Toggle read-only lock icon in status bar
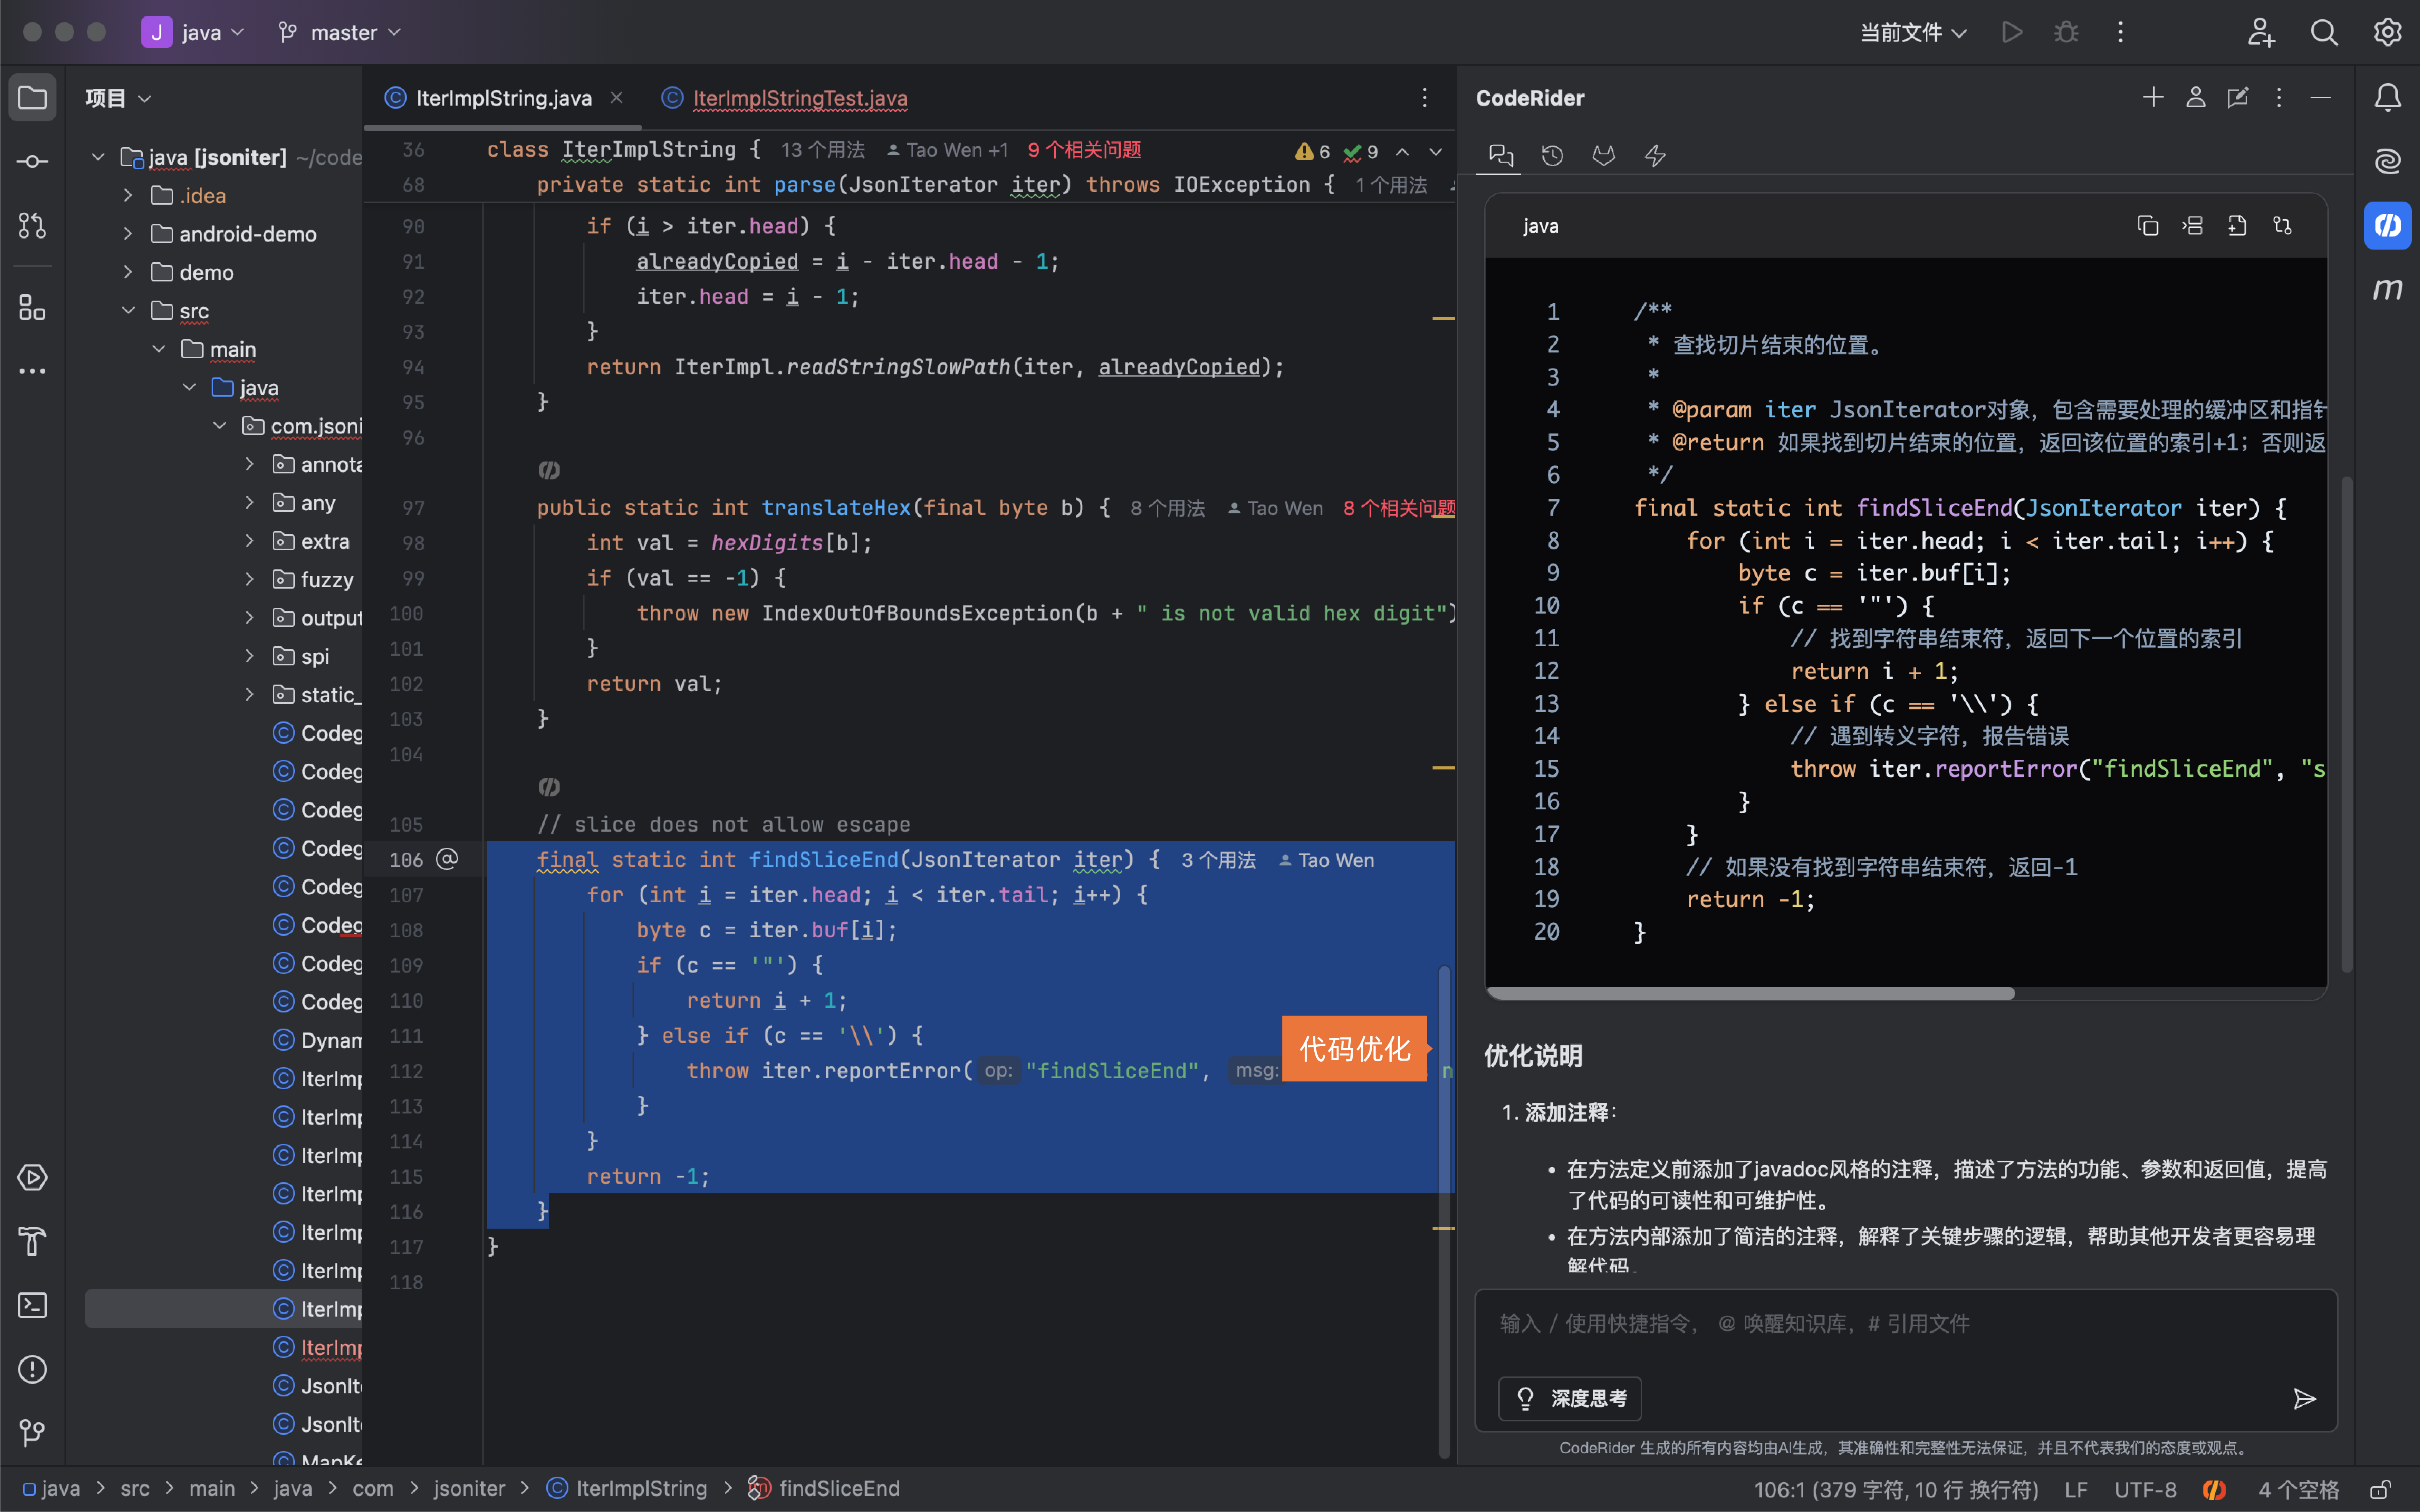The height and width of the screenshot is (1512, 2420). click(x=2381, y=1489)
